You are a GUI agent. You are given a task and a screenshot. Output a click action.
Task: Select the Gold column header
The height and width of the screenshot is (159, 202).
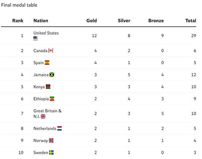click(x=92, y=21)
